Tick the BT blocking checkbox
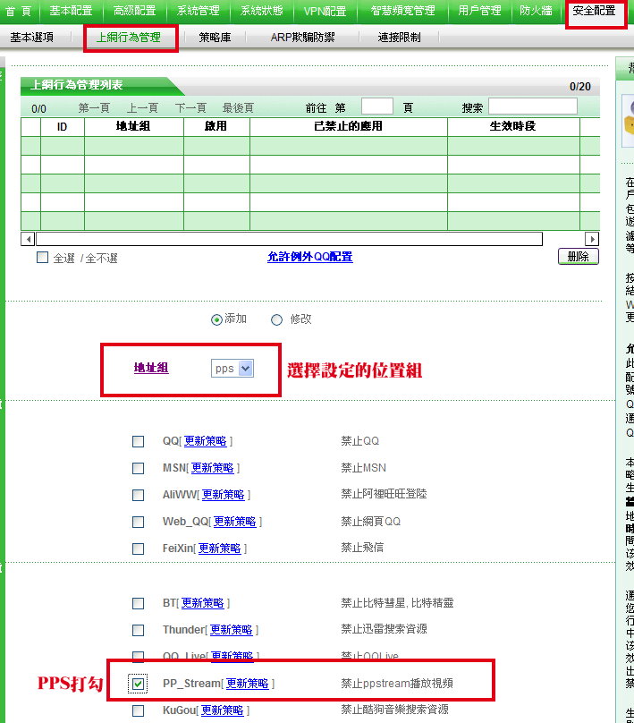This screenshot has height=723, width=634. [x=138, y=604]
